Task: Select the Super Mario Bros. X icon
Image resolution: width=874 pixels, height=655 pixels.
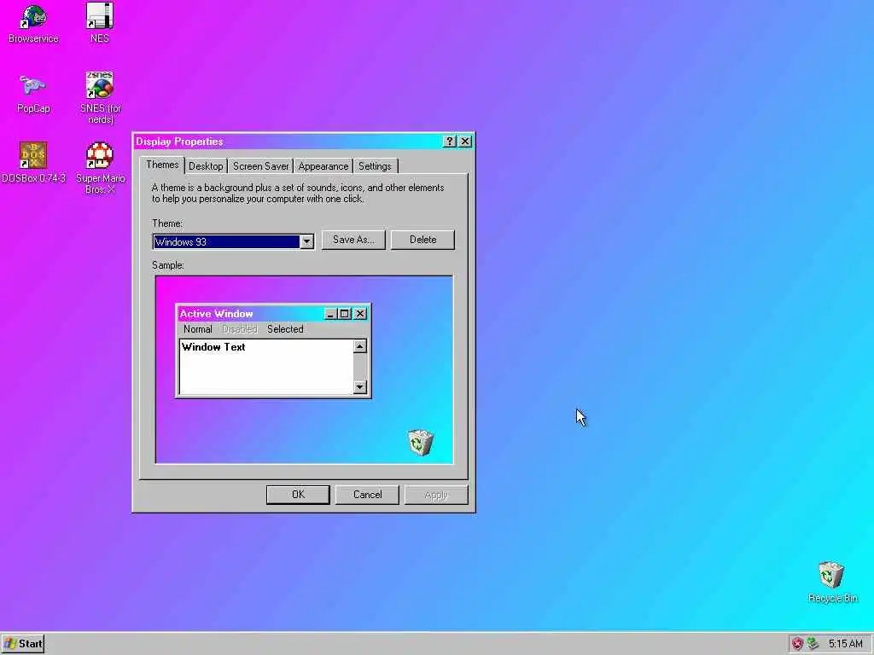Action: [x=101, y=167]
